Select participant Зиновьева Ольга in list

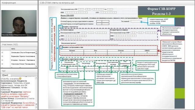tap(23, 53)
